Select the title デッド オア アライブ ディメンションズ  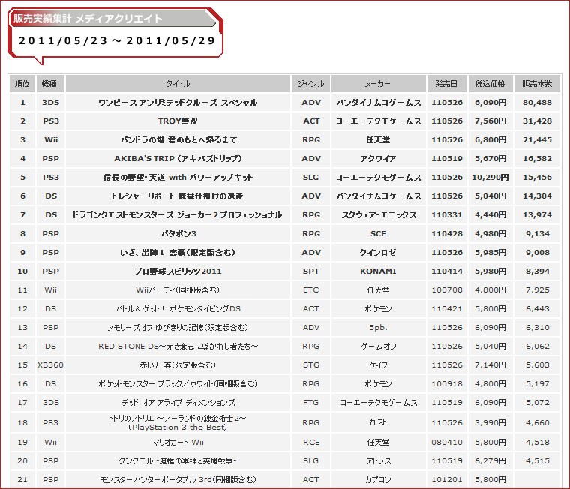[x=178, y=403]
